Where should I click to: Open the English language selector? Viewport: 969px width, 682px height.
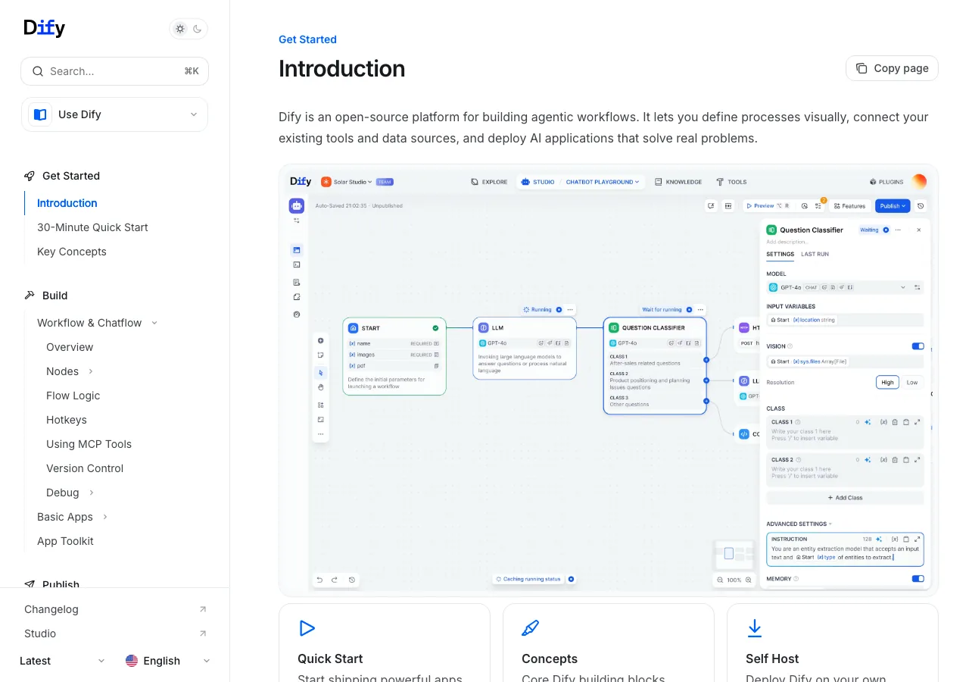pos(168,661)
